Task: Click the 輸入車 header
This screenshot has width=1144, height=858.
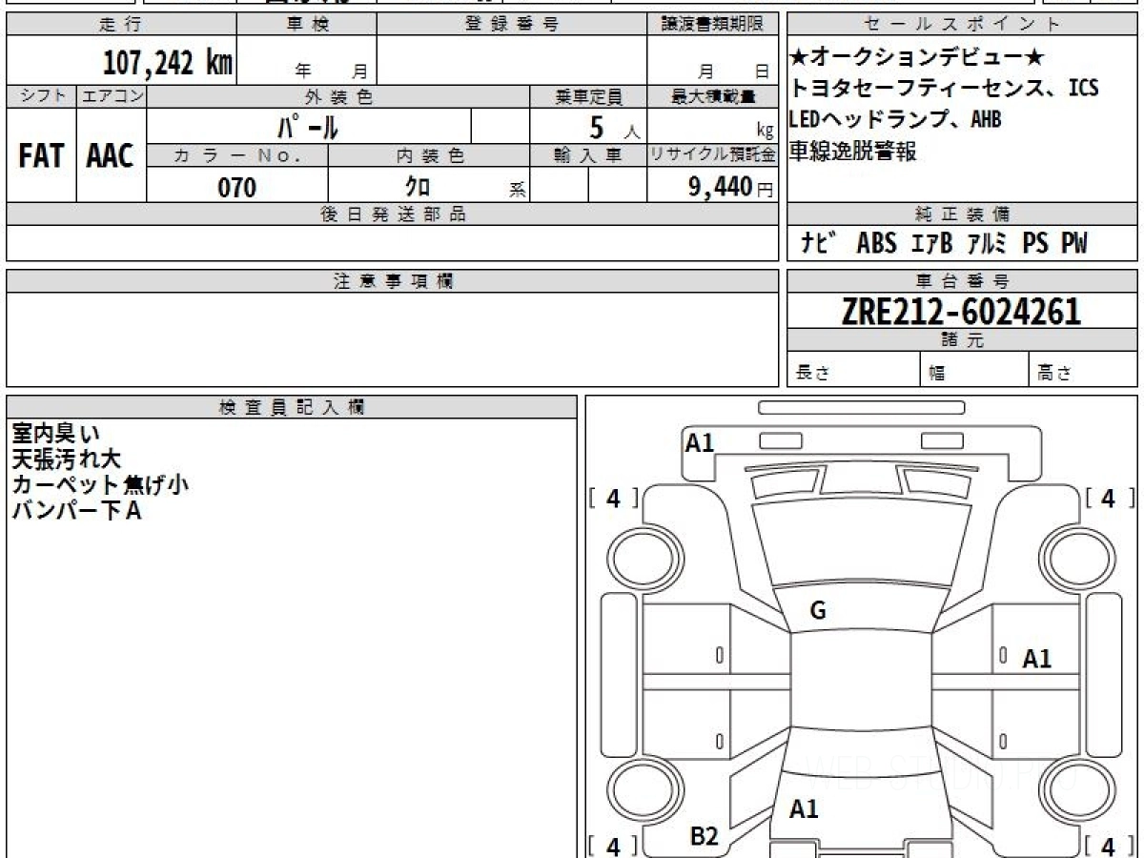Action: [588, 156]
